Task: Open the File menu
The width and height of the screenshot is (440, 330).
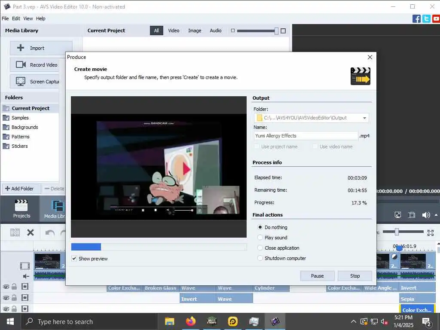Action: [x=5, y=18]
